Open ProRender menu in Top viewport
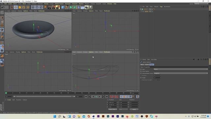The image size is (211, 119). [x=107, y=11]
